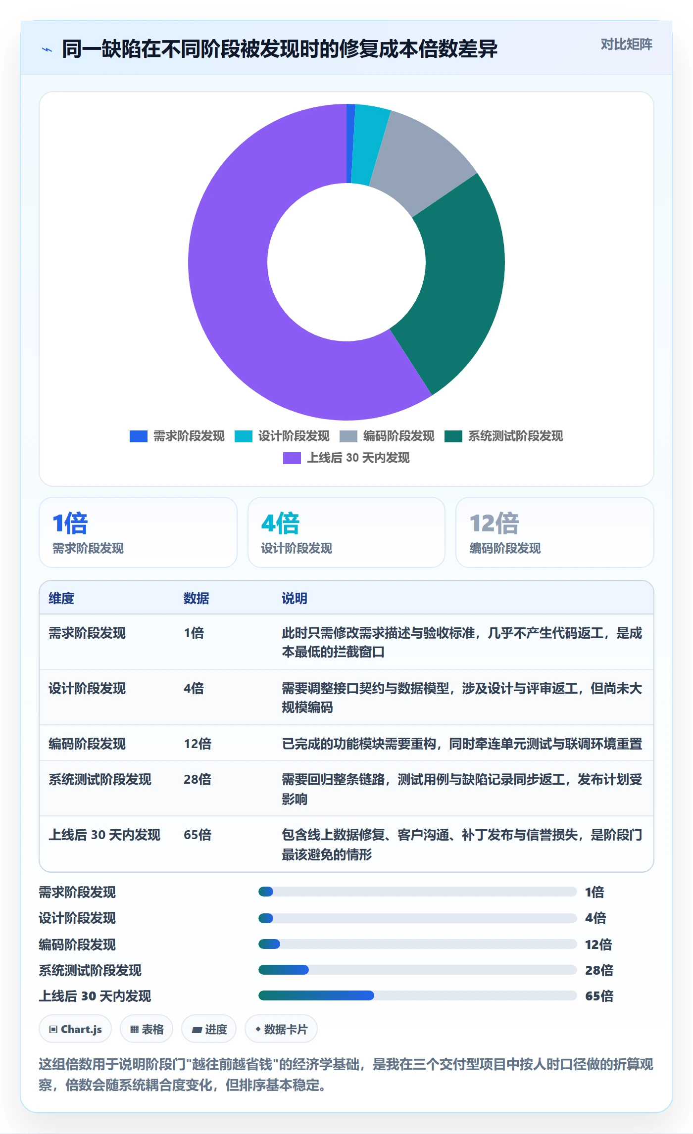Open the 4倍 设计阶段发现 stat card
Viewport: 693px width, 1134px height.
click(346, 532)
